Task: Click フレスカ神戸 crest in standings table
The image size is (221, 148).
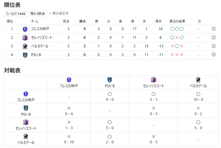Action: [x=25, y=29]
